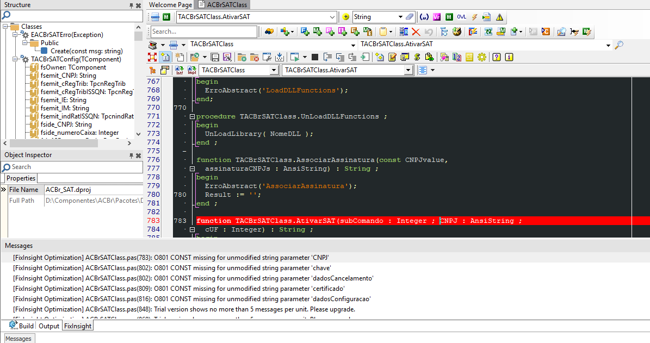Image resolution: width=650 pixels, height=343 pixels.
Task: Click the Object Inspector Search field
Action: click(x=72, y=167)
